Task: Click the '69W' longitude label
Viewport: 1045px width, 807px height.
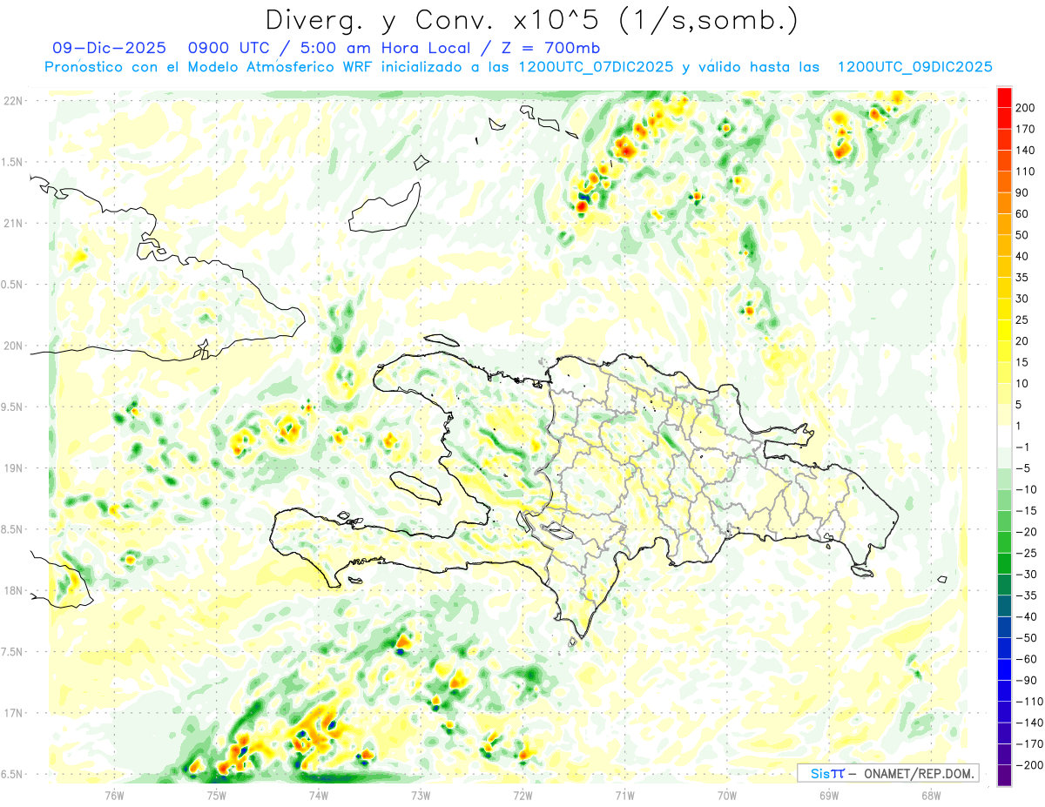Action: [828, 796]
